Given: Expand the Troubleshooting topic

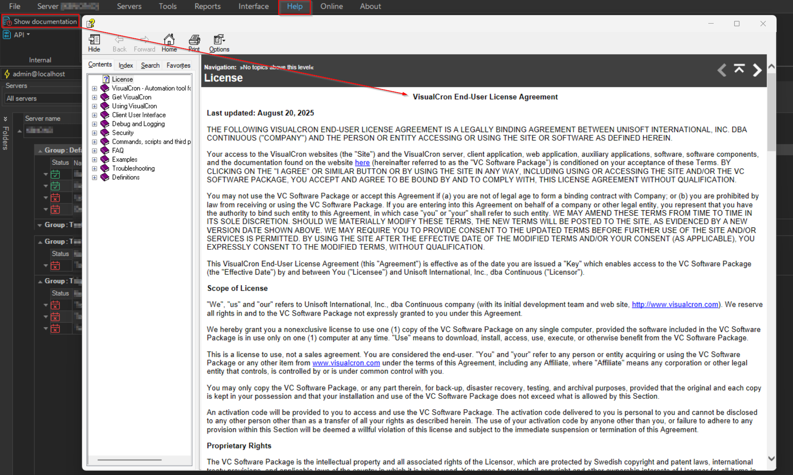Looking at the screenshot, I should pos(95,169).
